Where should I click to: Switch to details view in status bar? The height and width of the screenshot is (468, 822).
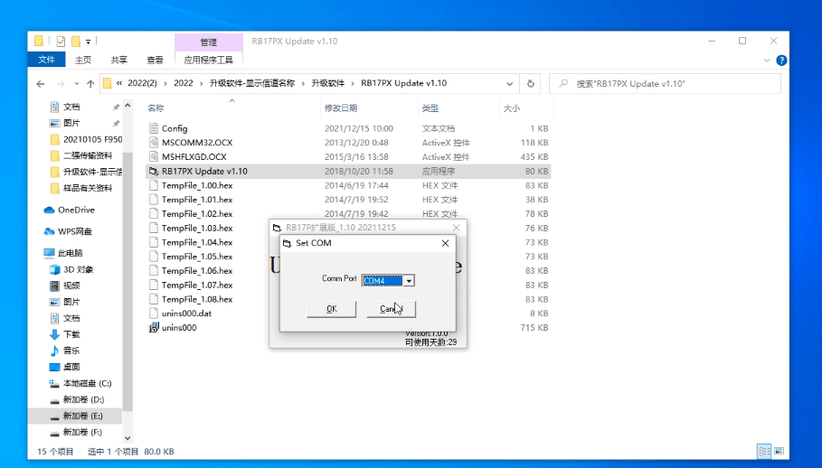(764, 451)
